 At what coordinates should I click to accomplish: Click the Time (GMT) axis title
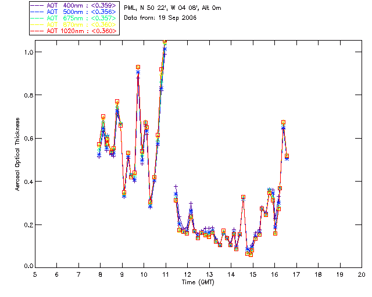[198, 282]
